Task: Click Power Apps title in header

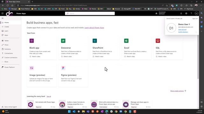Action: pos(21,13)
